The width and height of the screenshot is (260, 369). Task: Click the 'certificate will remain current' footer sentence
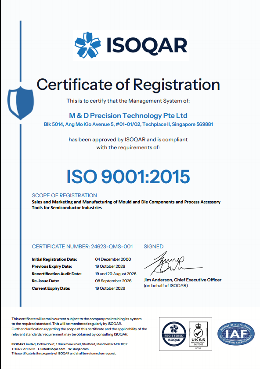pos(76,321)
